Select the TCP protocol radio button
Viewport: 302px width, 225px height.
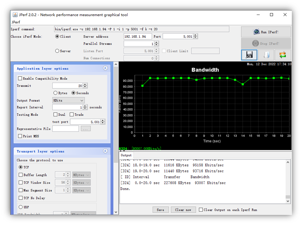[21, 167]
